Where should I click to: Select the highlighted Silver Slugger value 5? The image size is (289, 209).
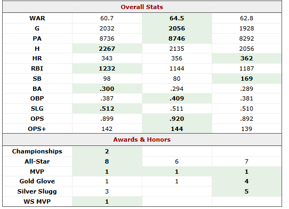246,192
